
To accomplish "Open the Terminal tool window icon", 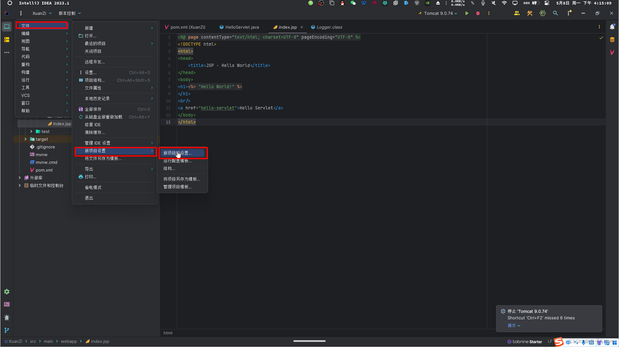I will 7,304.
